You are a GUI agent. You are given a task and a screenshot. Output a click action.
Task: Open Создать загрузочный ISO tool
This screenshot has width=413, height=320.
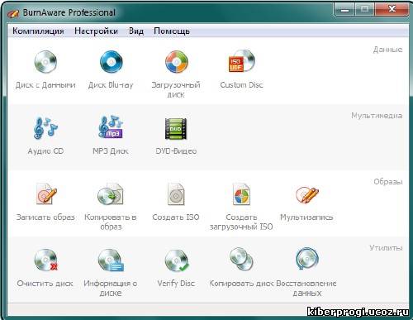(x=241, y=194)
